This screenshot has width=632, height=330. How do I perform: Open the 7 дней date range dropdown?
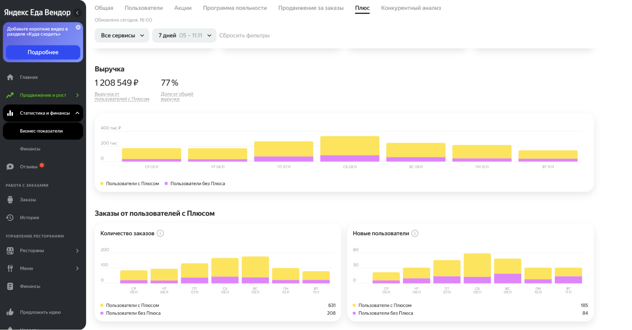(x=184, y=35)
